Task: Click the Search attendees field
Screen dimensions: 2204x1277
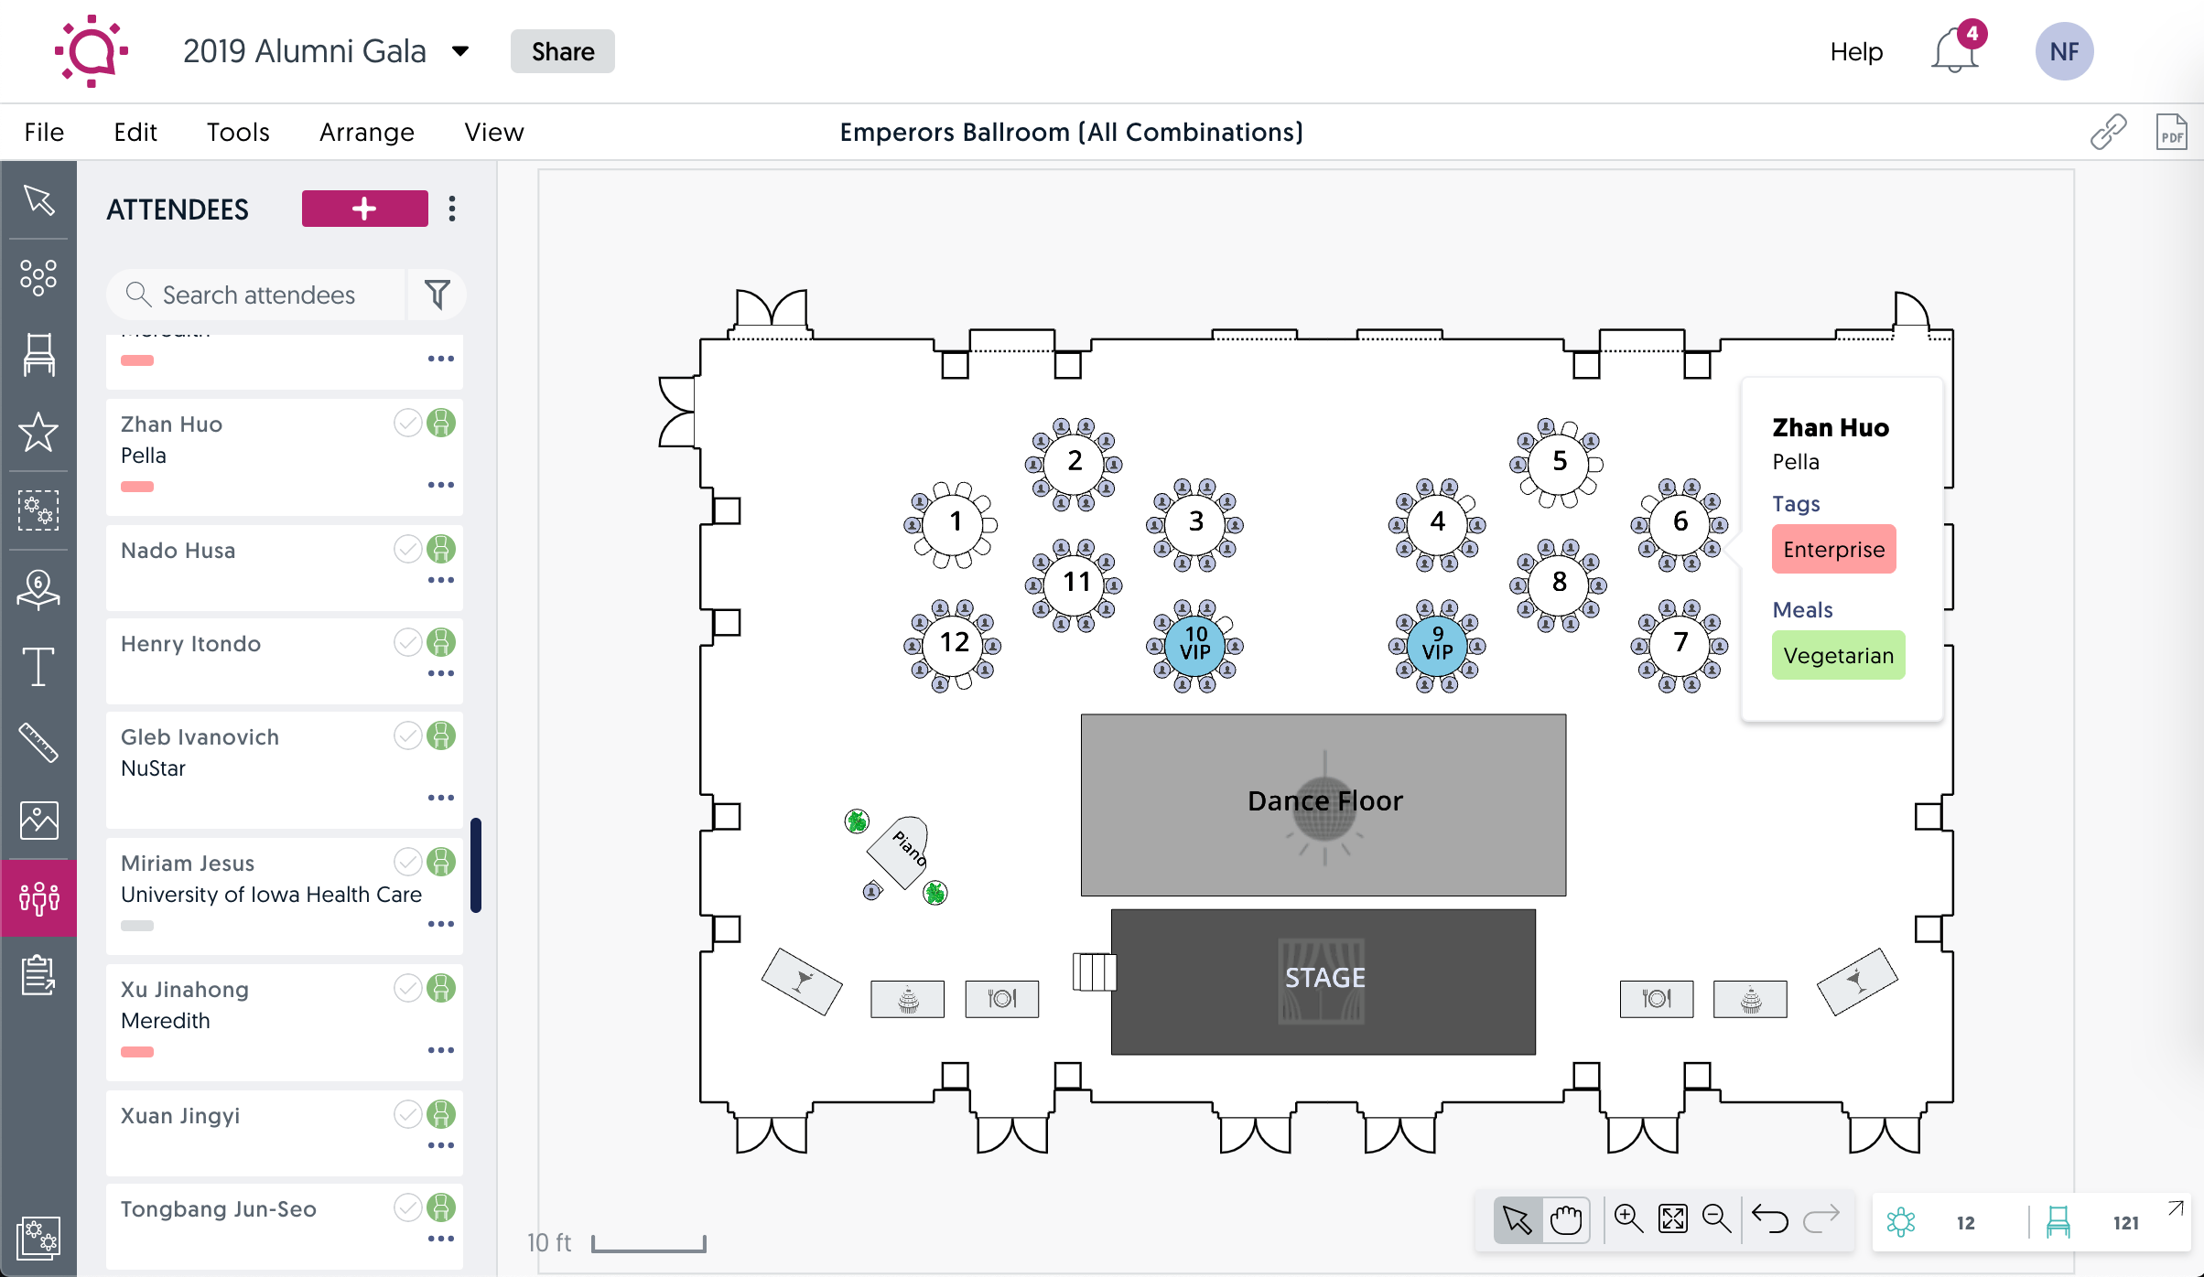Action: 256,295
